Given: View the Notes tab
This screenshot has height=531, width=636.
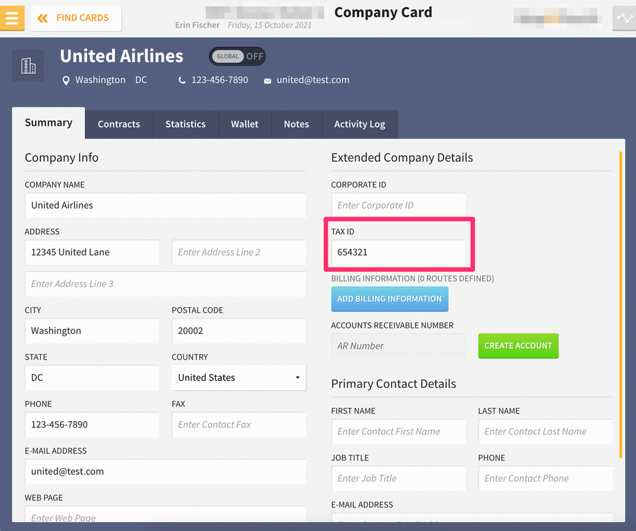Looking at the screenshot, I should pos(297,124).
